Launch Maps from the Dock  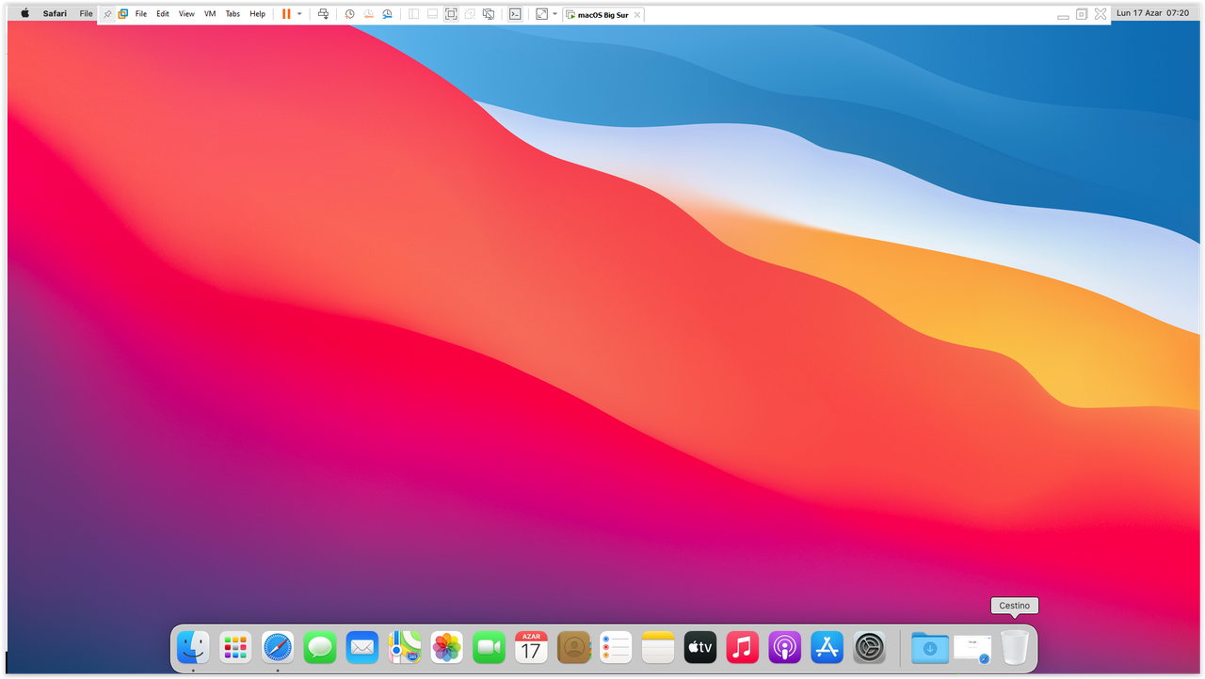(405, 647)
